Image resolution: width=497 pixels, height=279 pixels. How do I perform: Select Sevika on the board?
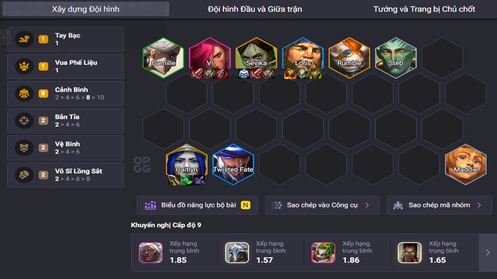256,58
